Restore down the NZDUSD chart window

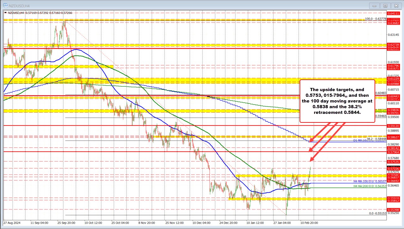point(385,5)
